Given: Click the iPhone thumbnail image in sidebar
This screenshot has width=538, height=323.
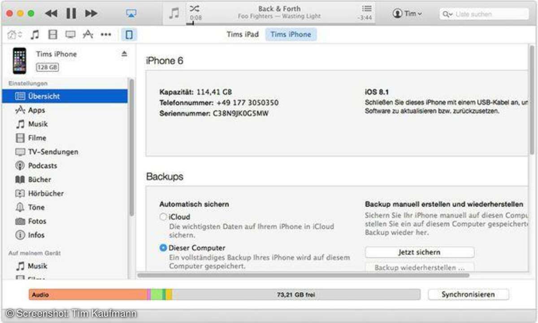Looking at the screenshot, I should coord(19,61).
